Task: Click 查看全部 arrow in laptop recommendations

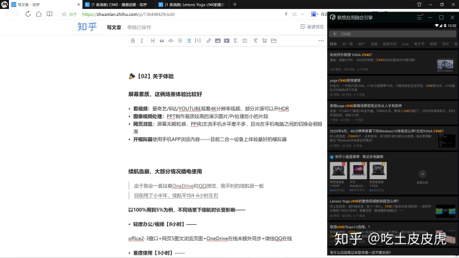Action: pos(423,174)
